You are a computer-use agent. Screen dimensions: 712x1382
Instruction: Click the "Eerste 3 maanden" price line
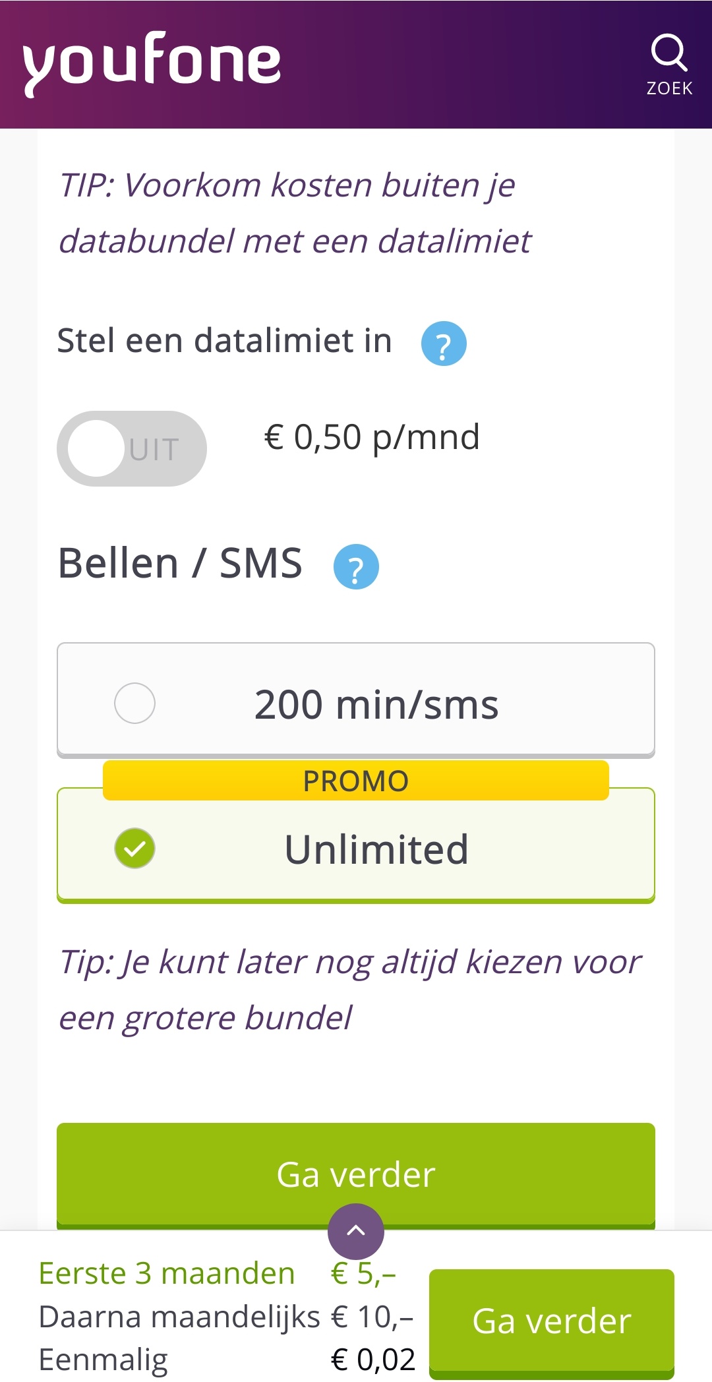tap(167, 1273)
